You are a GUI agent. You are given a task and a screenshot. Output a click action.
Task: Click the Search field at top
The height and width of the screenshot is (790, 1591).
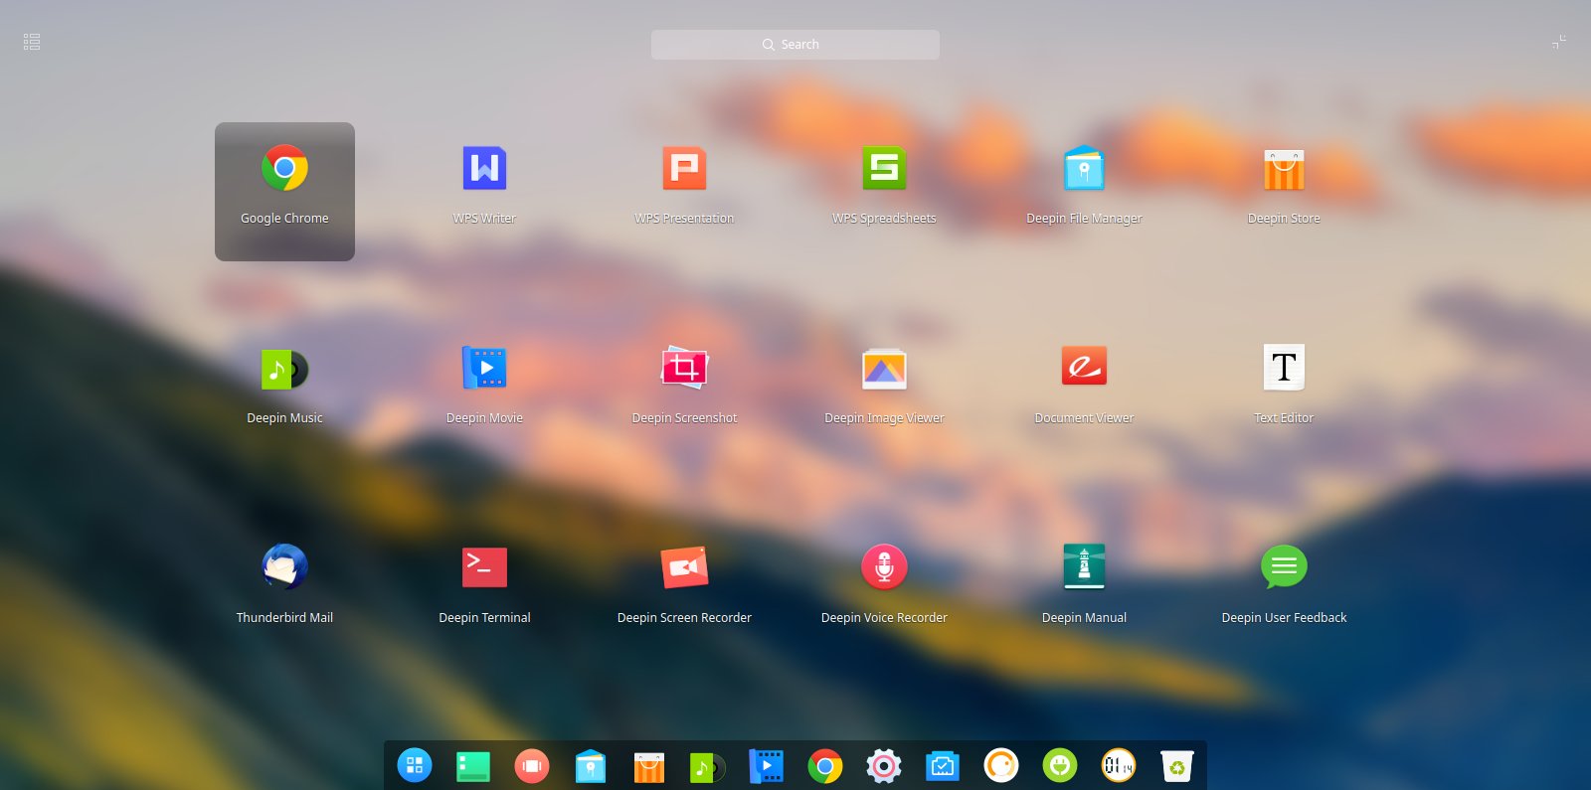click(795, 45)
